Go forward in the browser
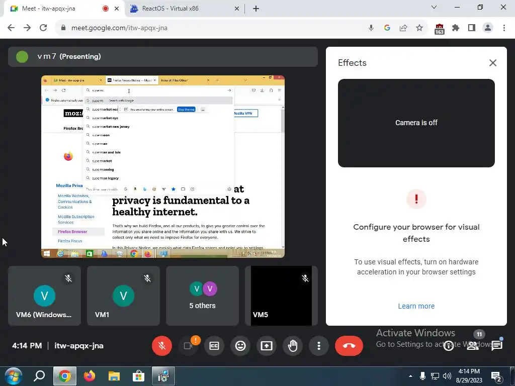This screenshot has width=515, height=386. coord(27,28)
